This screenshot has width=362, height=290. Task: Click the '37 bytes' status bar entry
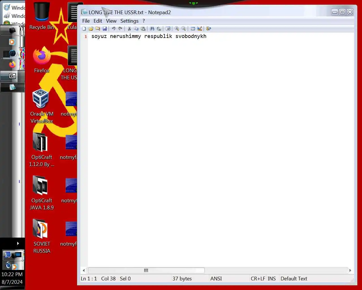182,279
